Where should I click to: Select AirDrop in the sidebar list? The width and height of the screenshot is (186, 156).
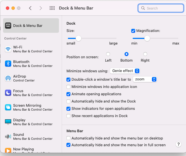pos(31,78)
